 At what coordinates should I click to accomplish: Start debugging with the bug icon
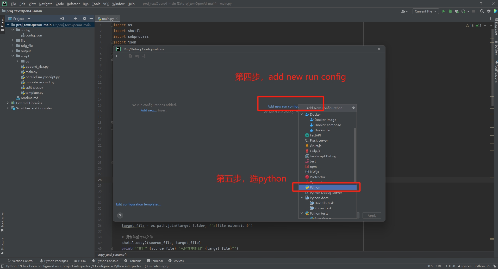click(450, 11)
